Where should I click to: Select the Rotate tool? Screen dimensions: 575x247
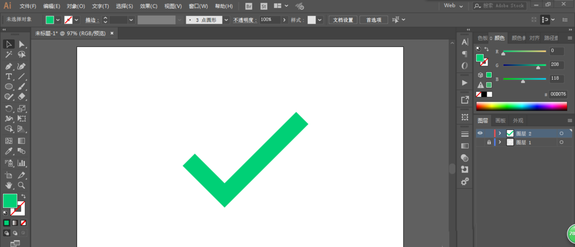(x=9, y=108)
